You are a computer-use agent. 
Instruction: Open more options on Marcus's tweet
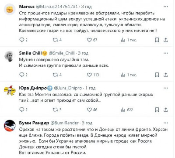coord(166,7)
